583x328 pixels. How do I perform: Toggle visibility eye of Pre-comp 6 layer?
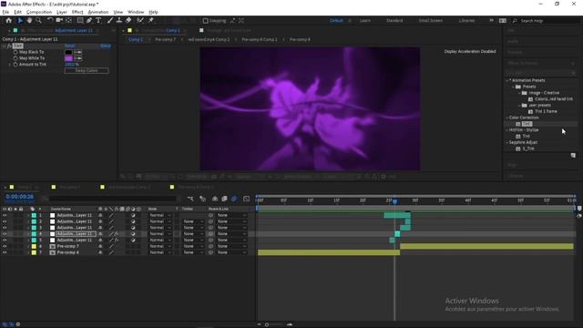pos(5,252)
